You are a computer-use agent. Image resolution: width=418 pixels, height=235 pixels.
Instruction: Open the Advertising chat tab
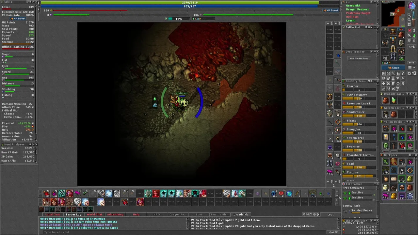pos(115,214)
